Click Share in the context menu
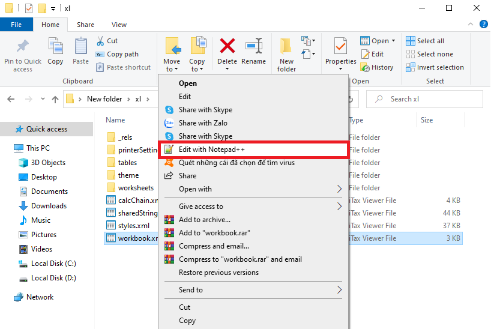 [187, 176]
